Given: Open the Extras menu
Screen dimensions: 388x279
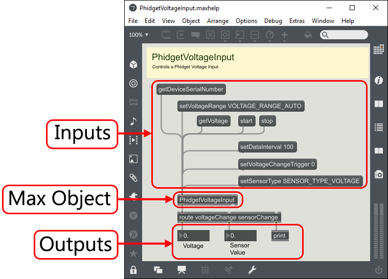Looking at the screenshot, I should click(x=296, y=21).
